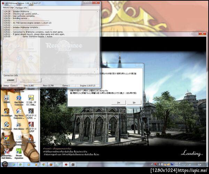Click the 'Engine: 1.16.07.23' status bar entry

tap(87, 85)
